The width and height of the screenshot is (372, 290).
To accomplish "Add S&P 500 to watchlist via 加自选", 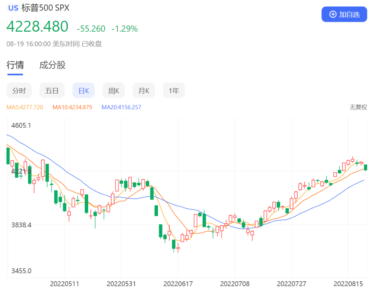I will point(344,15).
